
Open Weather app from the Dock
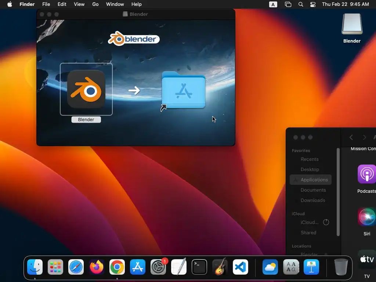click(x=270, y=267)
